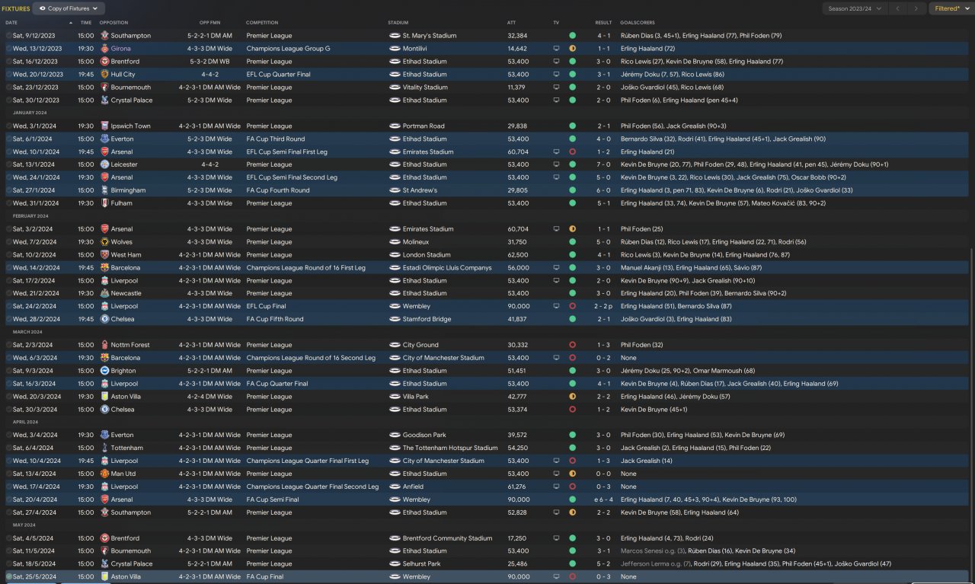975x584 pixels.
Task: Sort fixtures by the Opp Fmn column header
Action: click(209, 23)
